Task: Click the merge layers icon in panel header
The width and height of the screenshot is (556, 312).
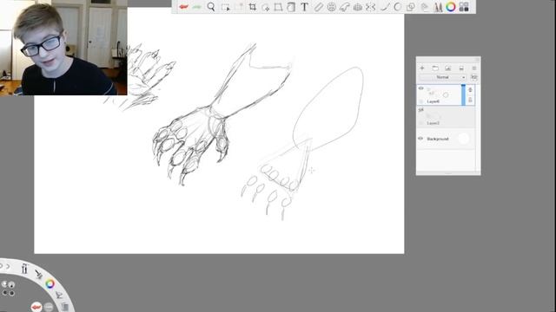Action: click(461, 68)
